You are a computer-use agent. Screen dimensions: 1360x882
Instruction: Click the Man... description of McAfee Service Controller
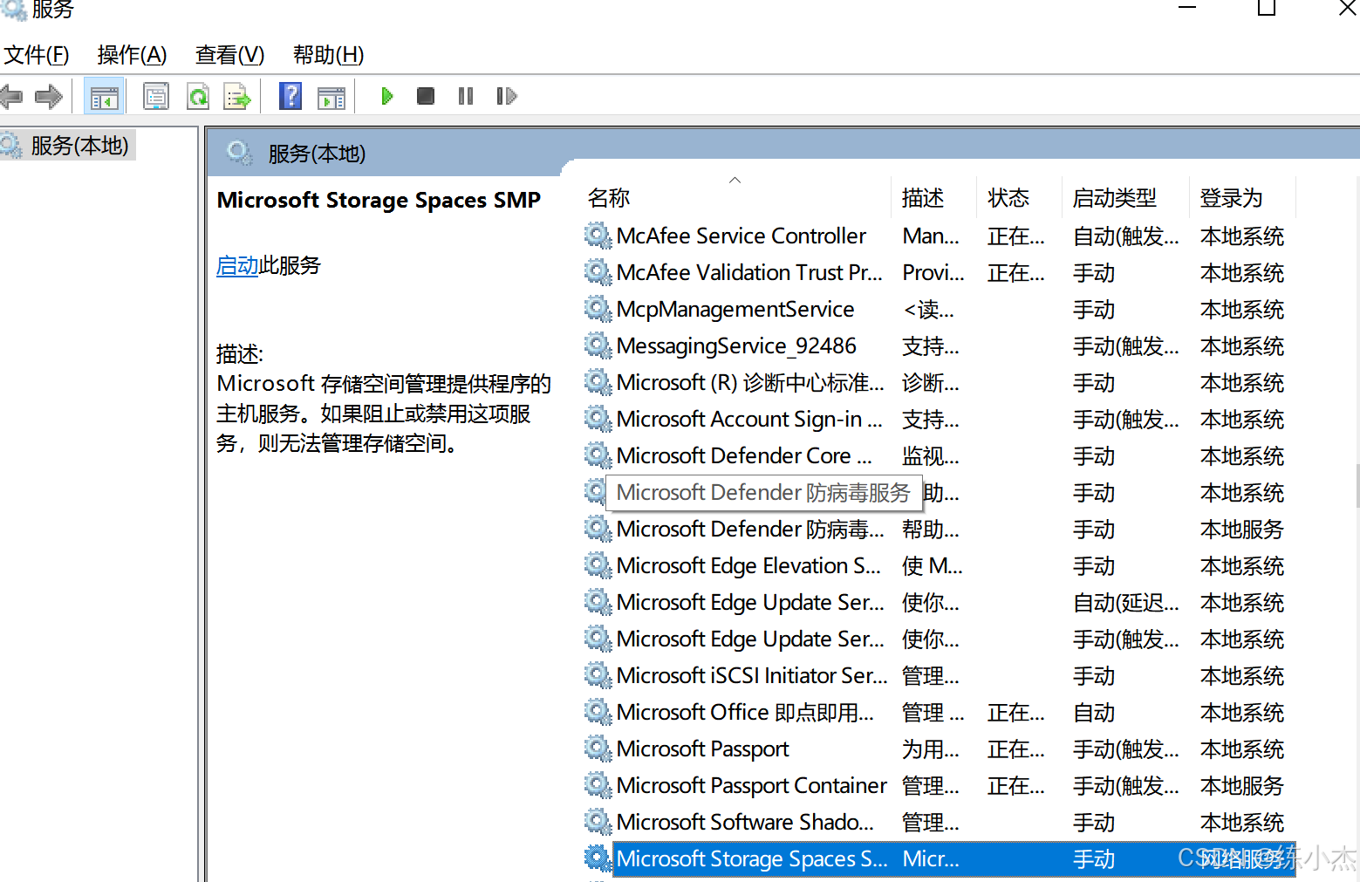point(931,236)
